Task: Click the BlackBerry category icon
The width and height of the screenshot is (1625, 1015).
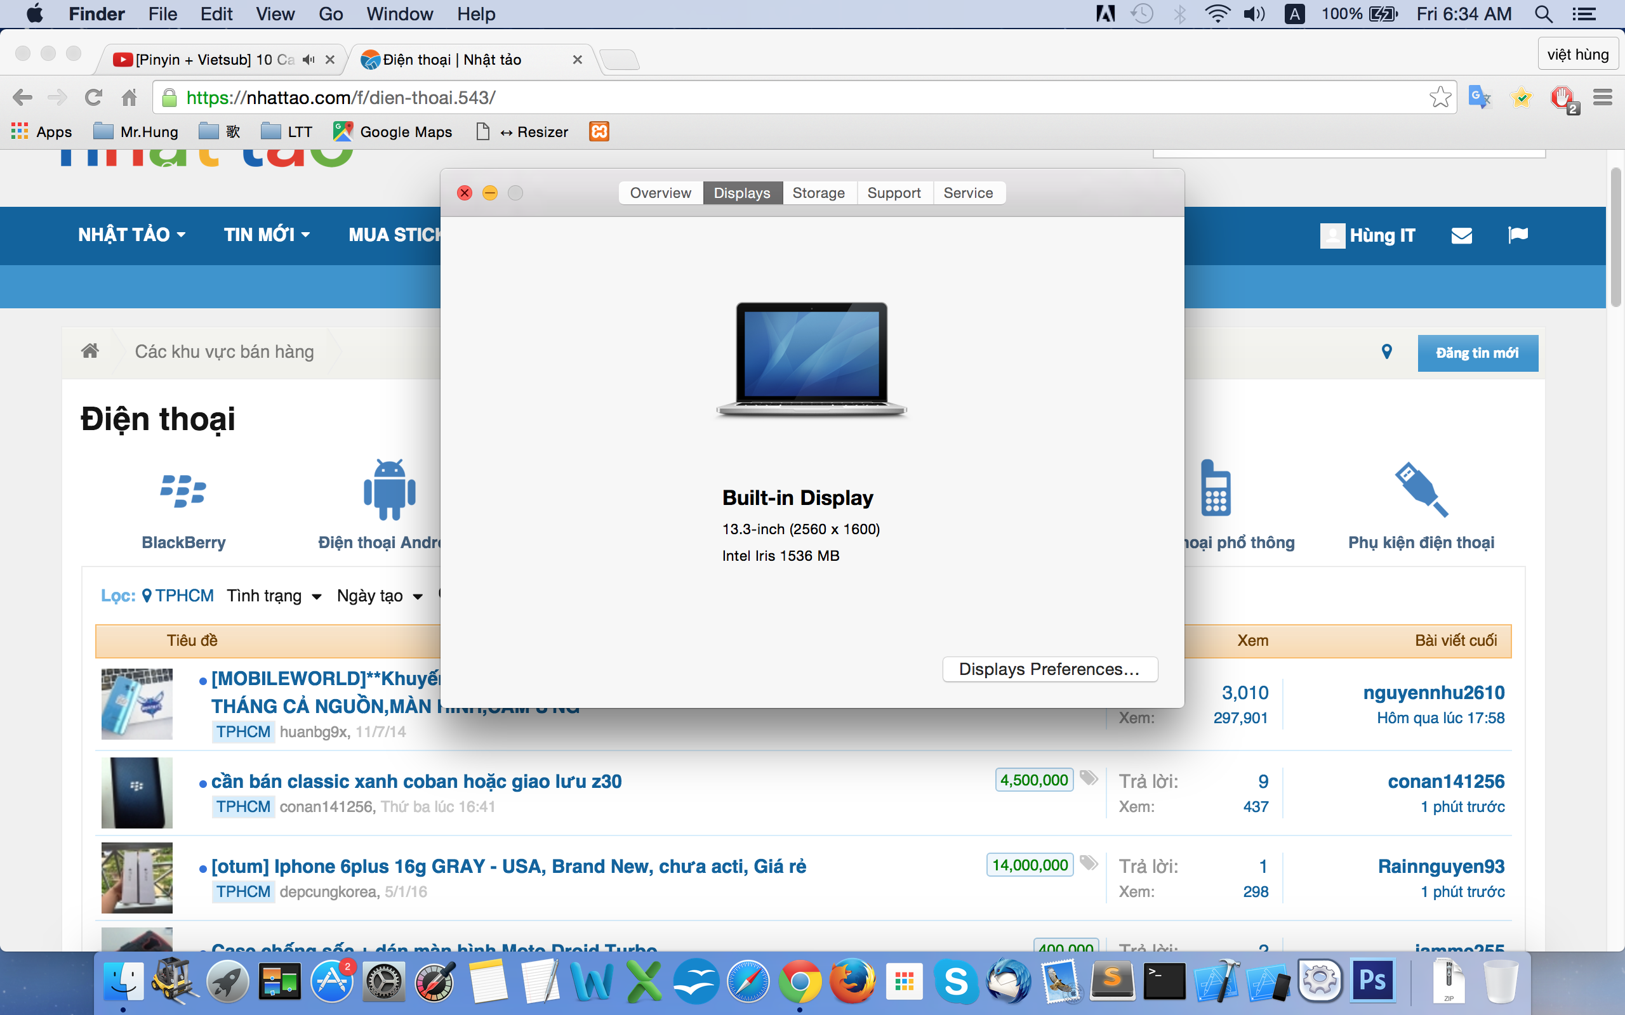Action: tap(183, 492)
